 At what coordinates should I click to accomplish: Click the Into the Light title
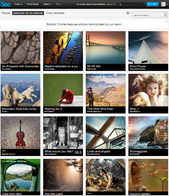(53, 194)
